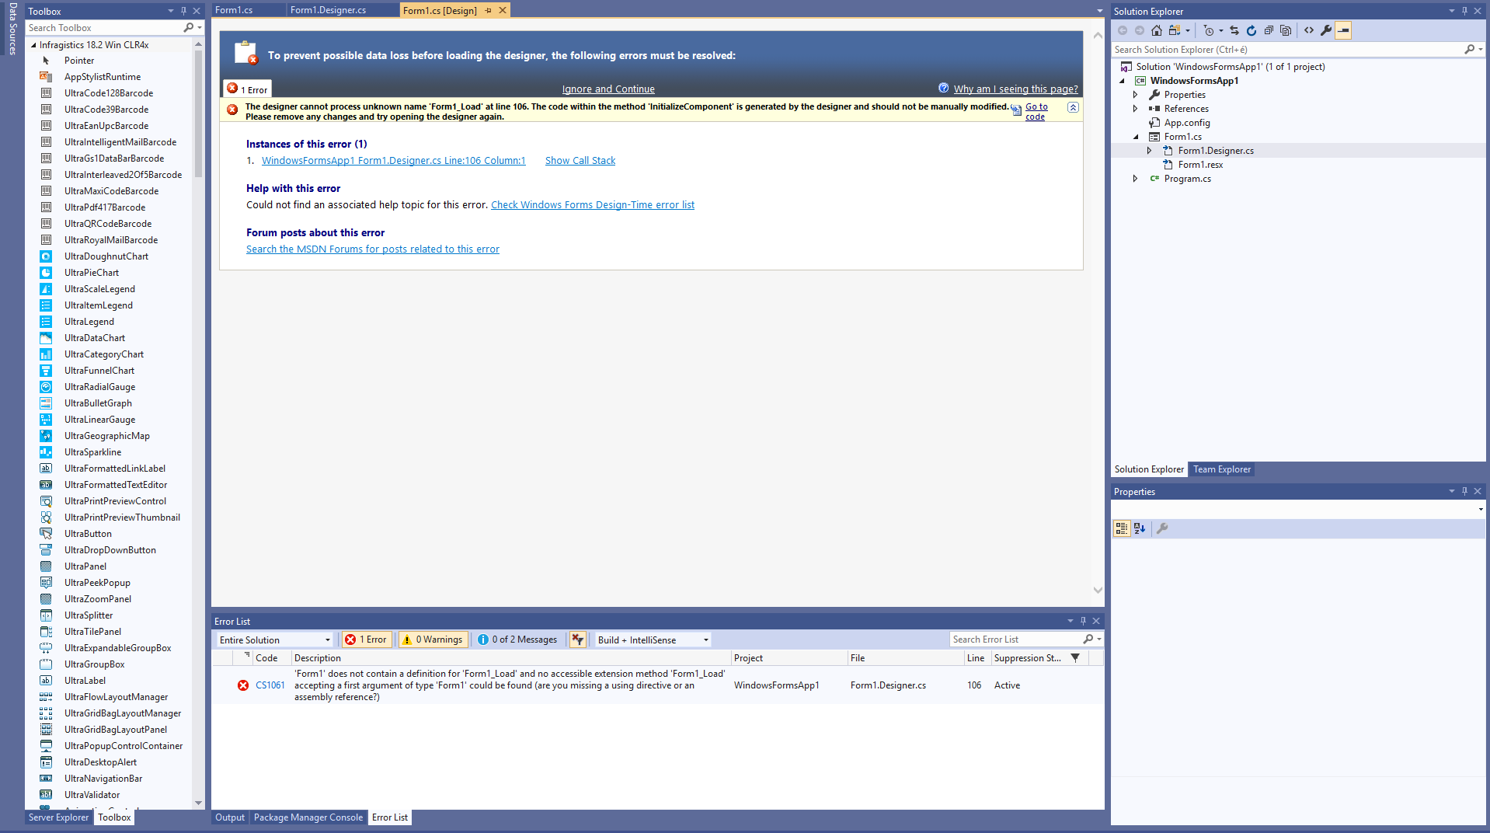Viewport: 1490px width, 833px height.
Task: Open Package Manager Console tab
Action: click(308, 817)
